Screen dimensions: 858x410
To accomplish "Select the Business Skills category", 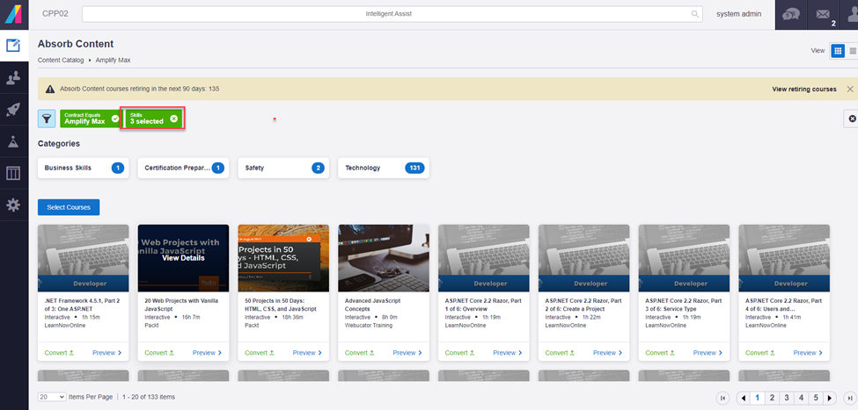I will click(84, 169).
